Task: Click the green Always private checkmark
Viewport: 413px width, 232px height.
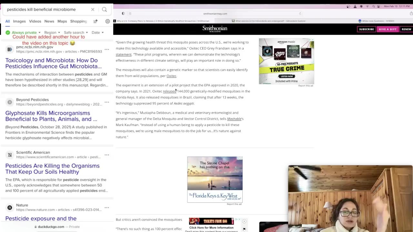Action: [x=8, y=33]
